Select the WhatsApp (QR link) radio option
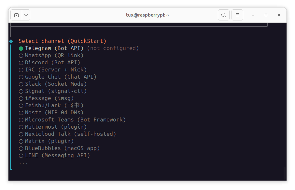 point(21,56)
